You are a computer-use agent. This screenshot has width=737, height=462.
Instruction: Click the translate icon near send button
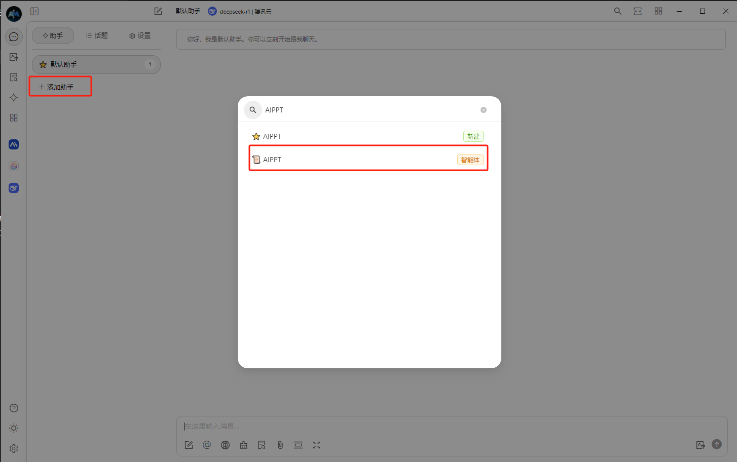tap(701, 445)
